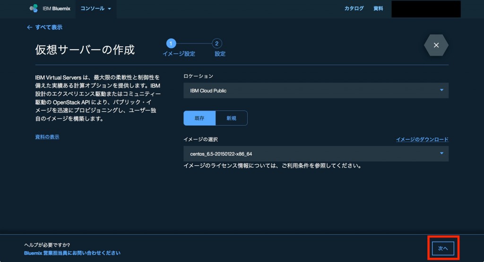Go back via すべて表示 link
Image resolution: width=484 pixels, height=262 pixels.
(45, 27)
